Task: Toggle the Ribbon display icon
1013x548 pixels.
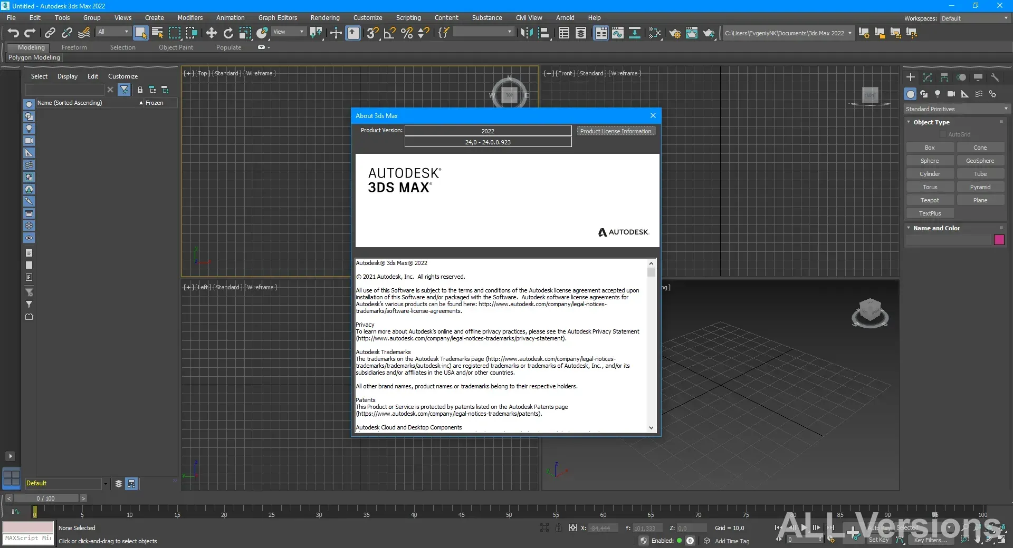Action: (600, 33)
